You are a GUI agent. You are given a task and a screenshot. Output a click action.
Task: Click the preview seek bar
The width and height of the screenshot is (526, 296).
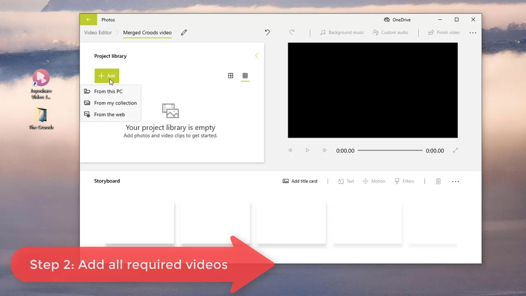click(390, 150)
